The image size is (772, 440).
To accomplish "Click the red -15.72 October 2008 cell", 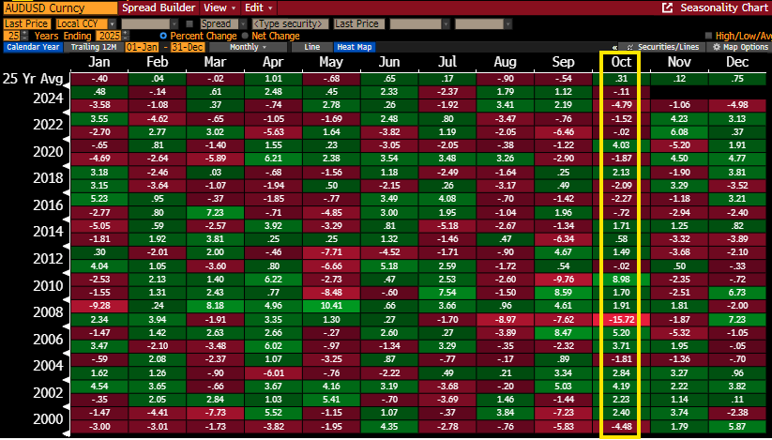I will tap(620, 320).
